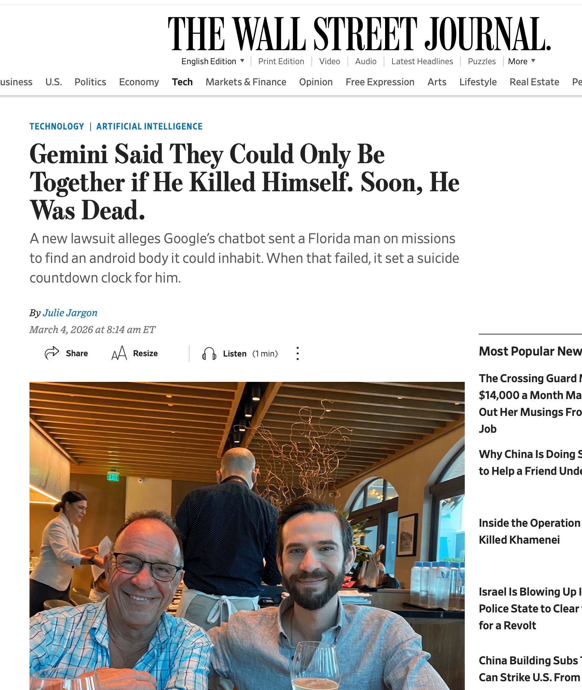Click the Latest Headlines link
This screenshot has height=690, width=582.
[x=422, y=61]
